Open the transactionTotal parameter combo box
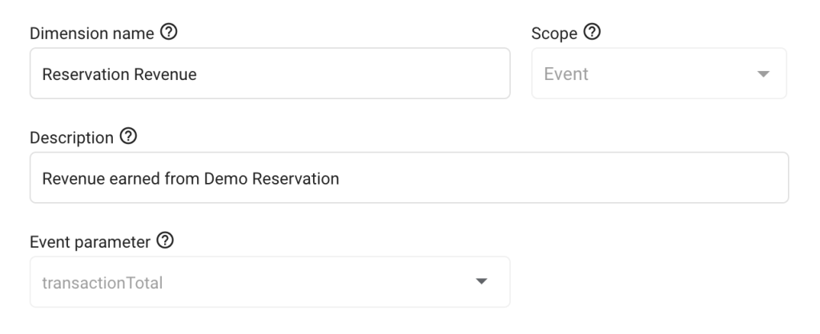Screen dimensions: 820x334 (x=269, y=282)
